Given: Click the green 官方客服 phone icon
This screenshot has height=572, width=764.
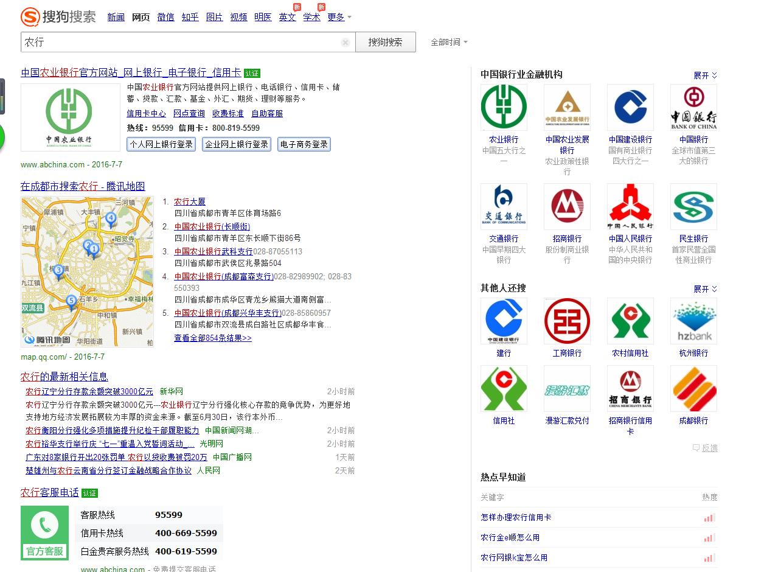Looking at the screenshot, I should click(x=44, y=533).
